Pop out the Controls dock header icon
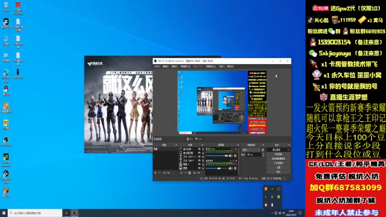386x217 pixels. pyautogui.click(x=289, y=145)
